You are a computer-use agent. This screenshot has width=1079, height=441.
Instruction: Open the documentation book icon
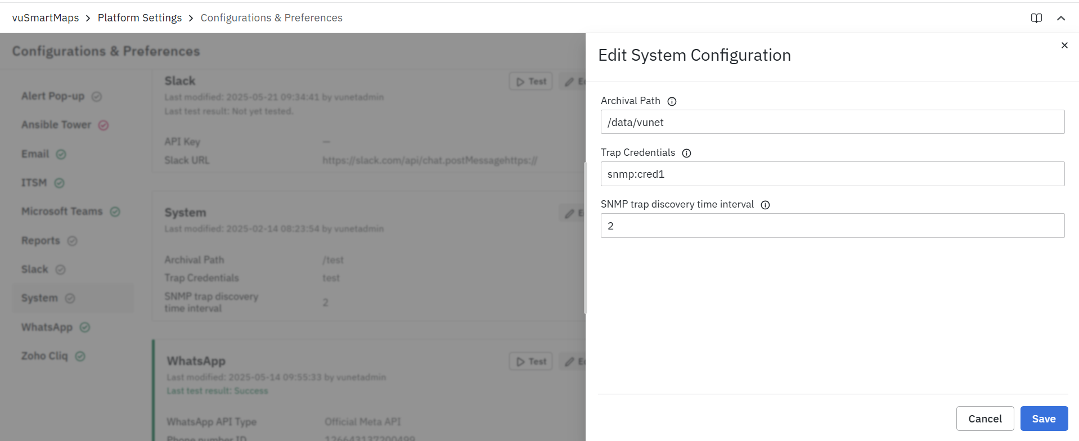pyautogui.click(x=1036, y=18)
